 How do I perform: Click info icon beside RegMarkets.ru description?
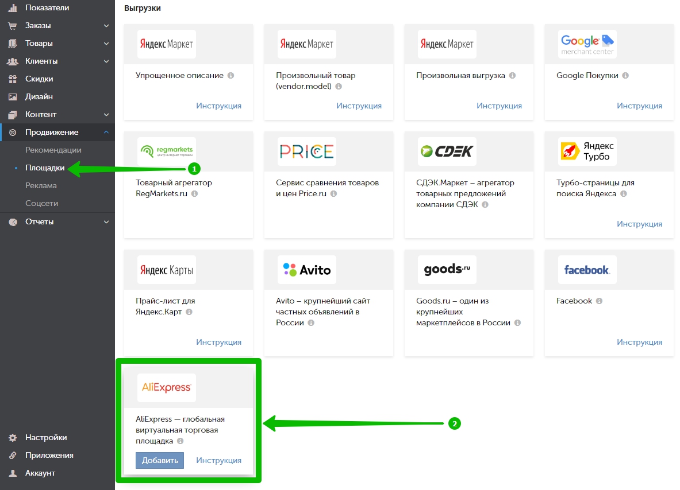(x=194, y=193)
